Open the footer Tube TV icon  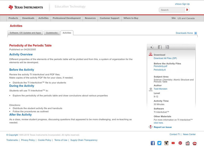click(x=195, y=143)
